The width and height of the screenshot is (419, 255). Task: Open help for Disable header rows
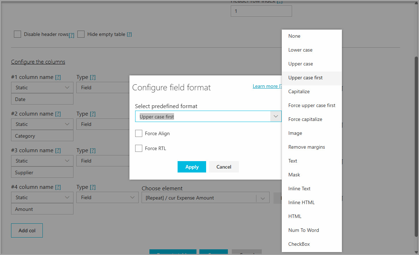coord(71,35)
